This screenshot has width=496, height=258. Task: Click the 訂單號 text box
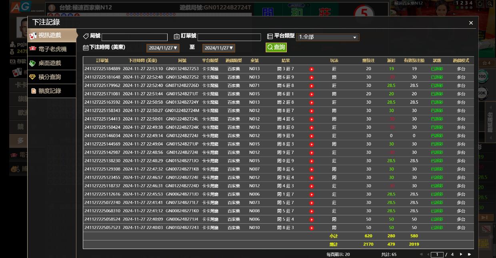[x=229, y=37]
